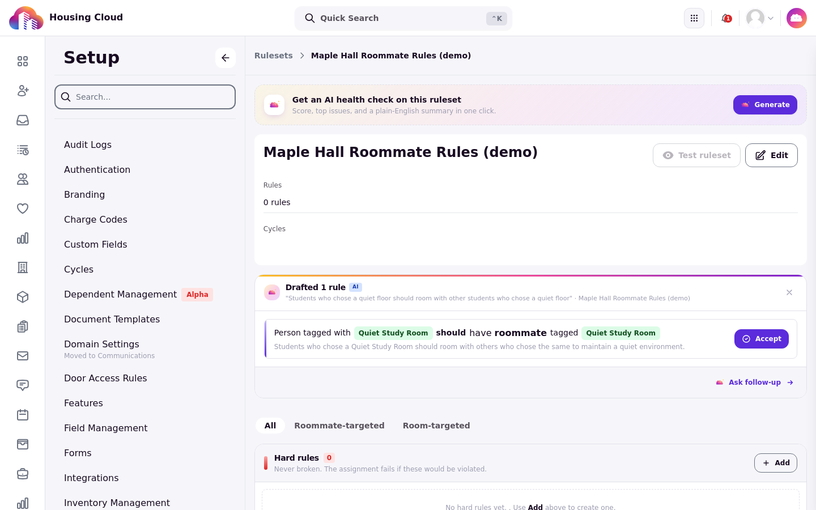Open Audit Logs in Setup menu

coord(88,144)
